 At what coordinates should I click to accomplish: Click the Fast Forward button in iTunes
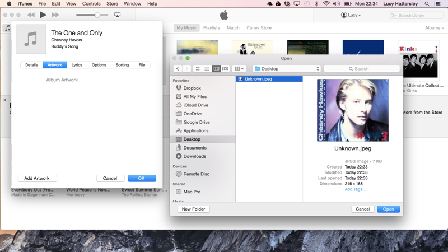tap(55, 15)
